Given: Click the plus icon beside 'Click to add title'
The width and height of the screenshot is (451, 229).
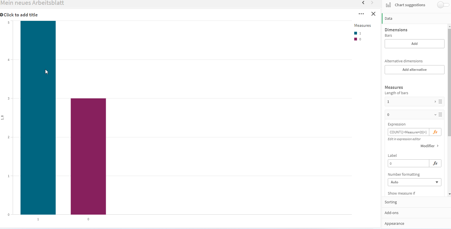Looking at the screenshot, I should pos(2,15).
